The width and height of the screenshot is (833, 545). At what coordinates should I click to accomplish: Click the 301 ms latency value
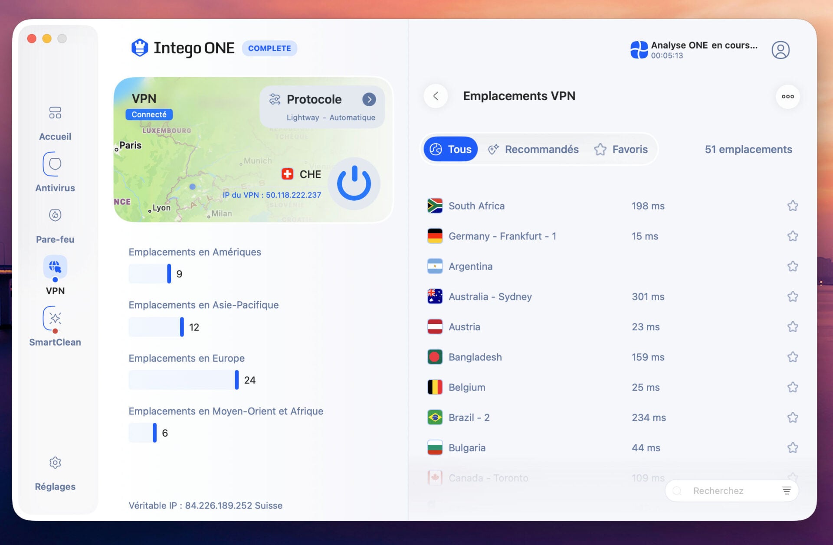pos(648,297)
